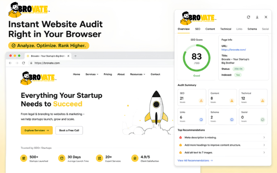Click the 20+ Expert Services icon

(x=100, y=158)
